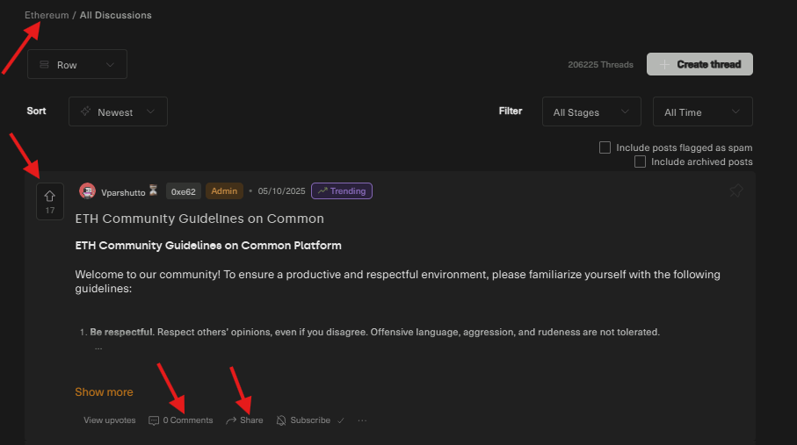Open the Row view layout dropdown

tap(77, 65)
